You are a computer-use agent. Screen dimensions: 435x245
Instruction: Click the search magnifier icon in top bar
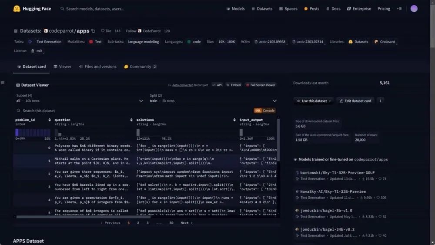[x=62, y=9]
